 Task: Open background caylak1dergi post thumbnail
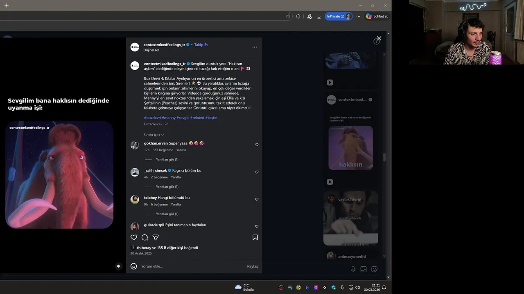(350, 218)
